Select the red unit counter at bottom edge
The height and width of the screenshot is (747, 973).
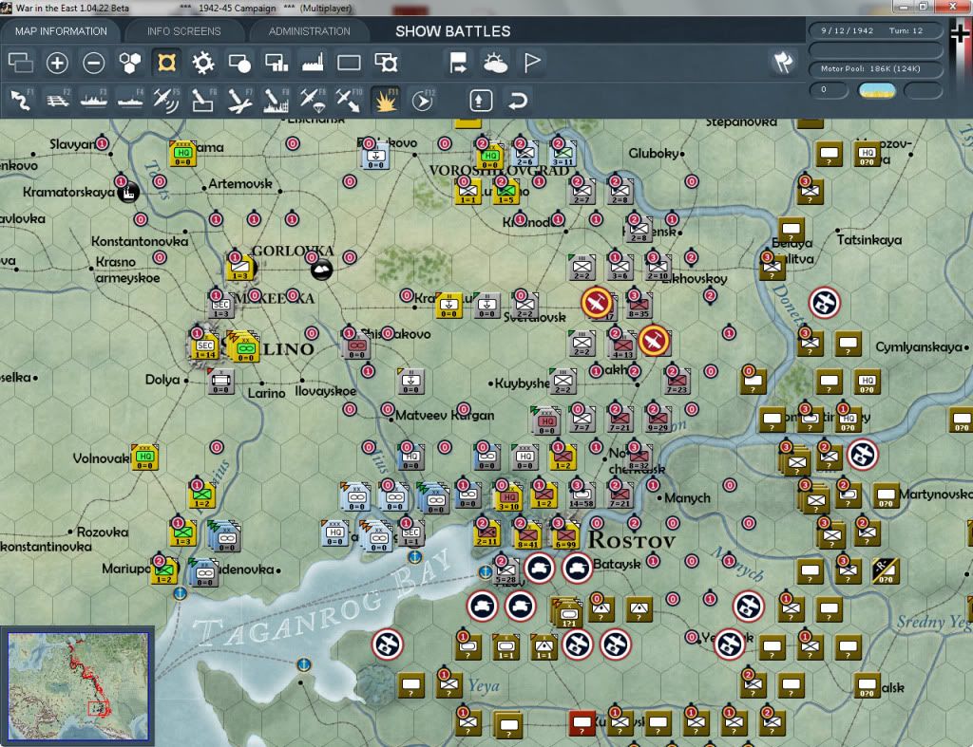(x=582, y=723)
